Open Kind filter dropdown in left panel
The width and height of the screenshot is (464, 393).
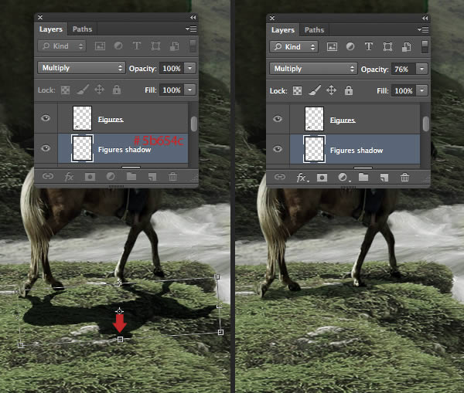(x=62, y=46)
